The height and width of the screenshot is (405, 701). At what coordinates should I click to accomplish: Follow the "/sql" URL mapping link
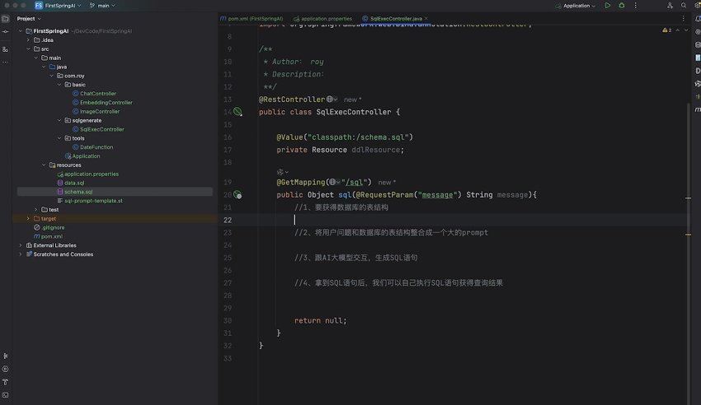coord(354,182)
